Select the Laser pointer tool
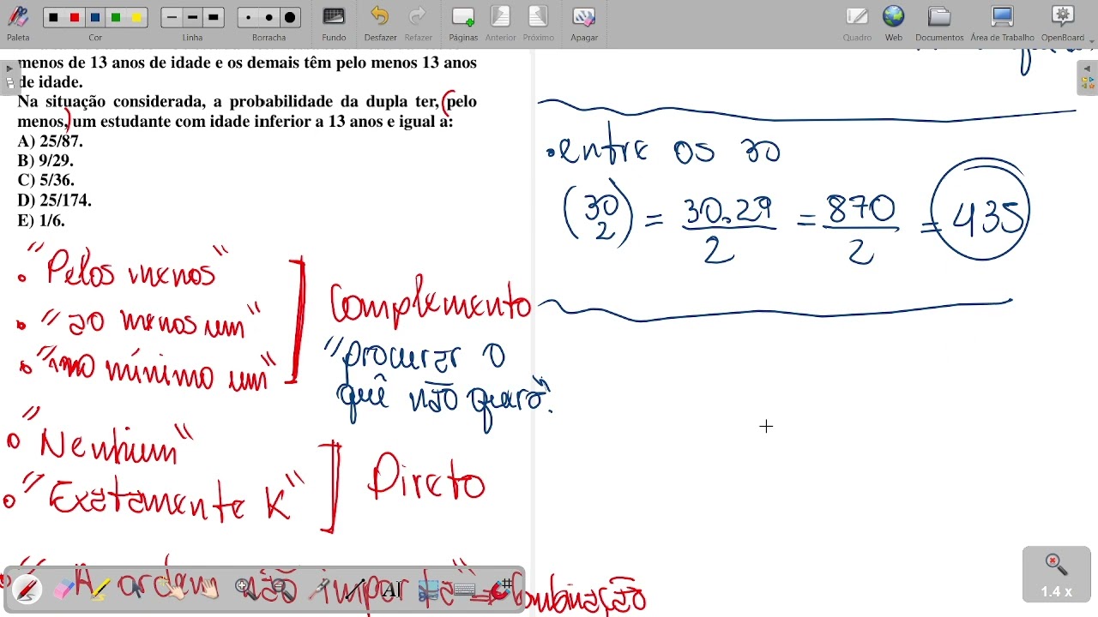1098x617 pixels. coord(319,589)
